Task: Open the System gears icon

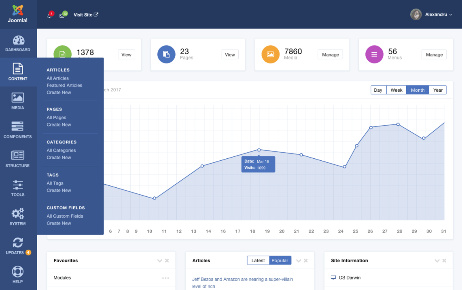Action: [x=18, y=214]
